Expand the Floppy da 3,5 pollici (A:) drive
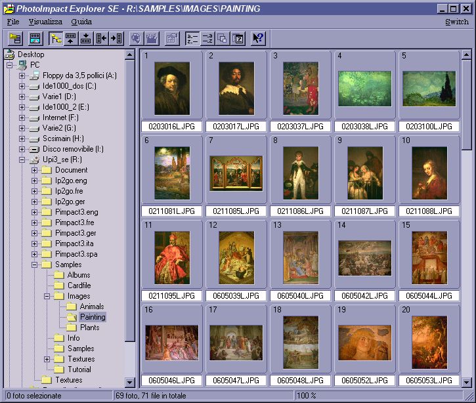Image resolution: width=476 pixels, height=403 pixels. [x=22, y=75]
